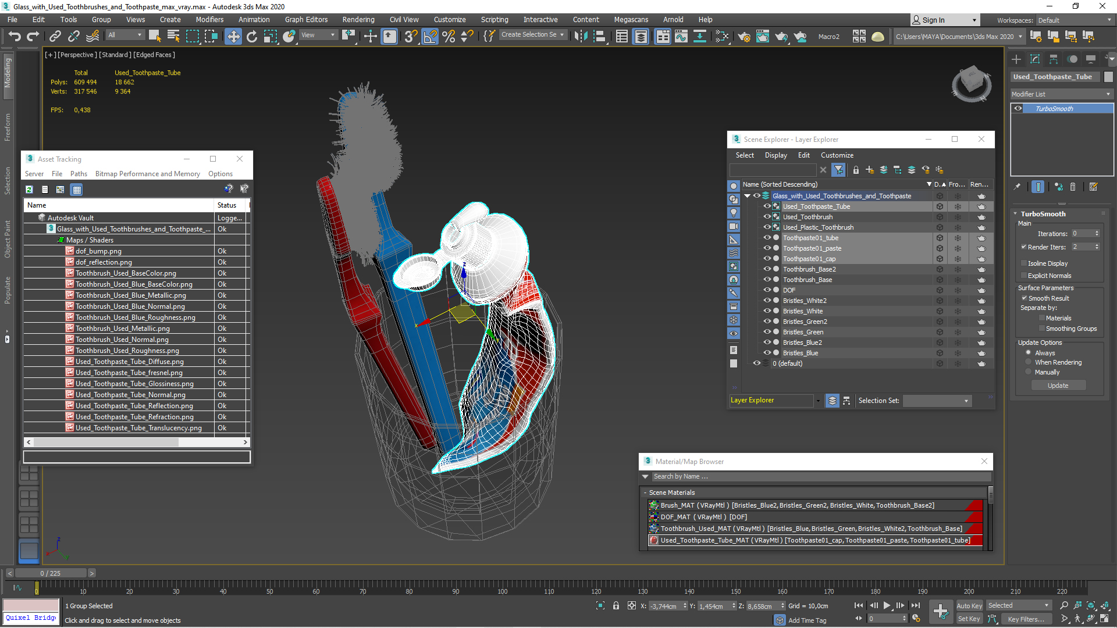This screenshot has height=628, width=1117.
Task: Toggle Layer Explorer toolbar button
Action: (641, 36)
